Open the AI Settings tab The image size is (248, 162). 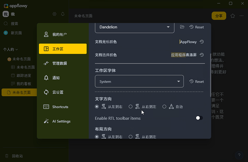pos(63,121)
